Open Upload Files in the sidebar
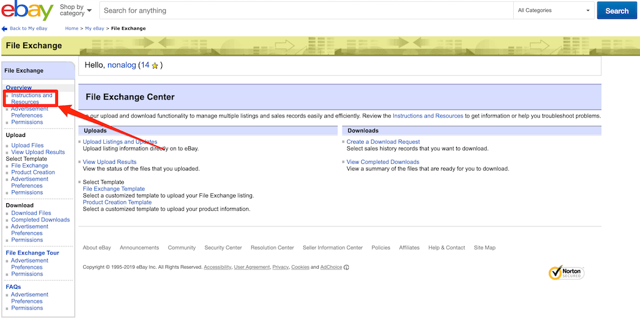 click(27, 145)
